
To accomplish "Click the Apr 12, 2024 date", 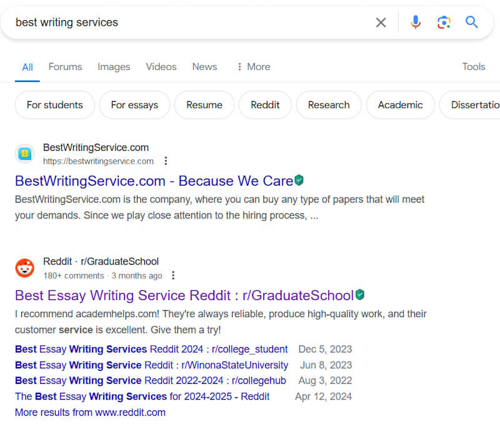I will coord(323,396).
